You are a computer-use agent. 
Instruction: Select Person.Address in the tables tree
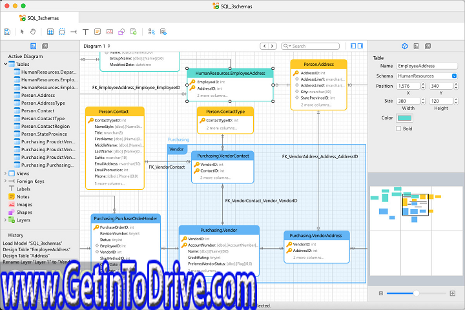coord(38,95)
